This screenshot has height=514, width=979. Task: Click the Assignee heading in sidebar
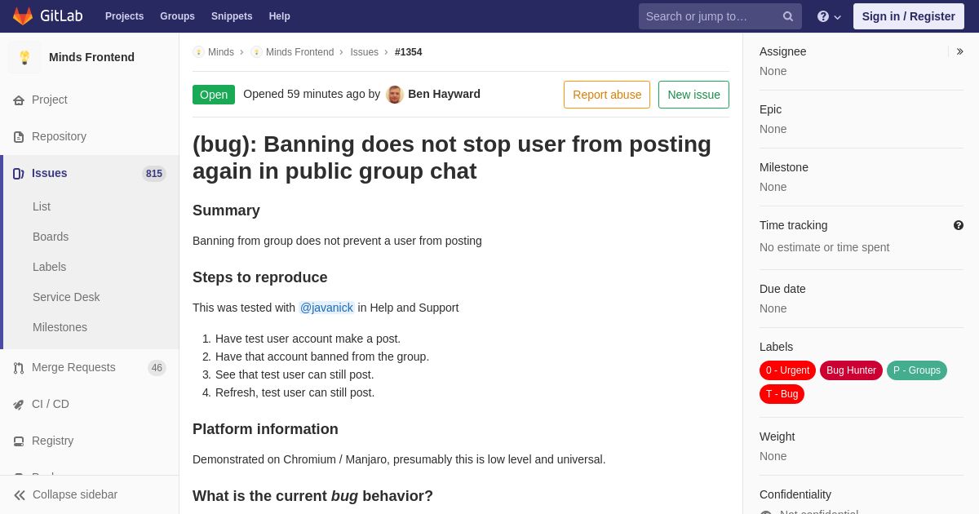click(x=782, y=51)
